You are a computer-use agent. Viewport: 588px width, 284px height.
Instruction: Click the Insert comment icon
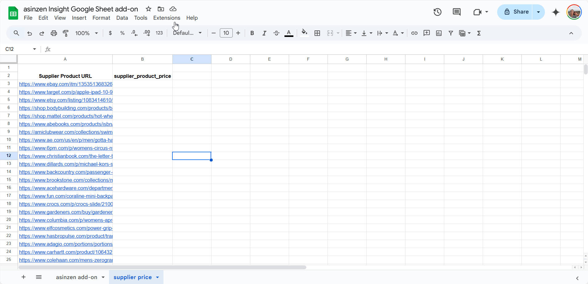427,33
